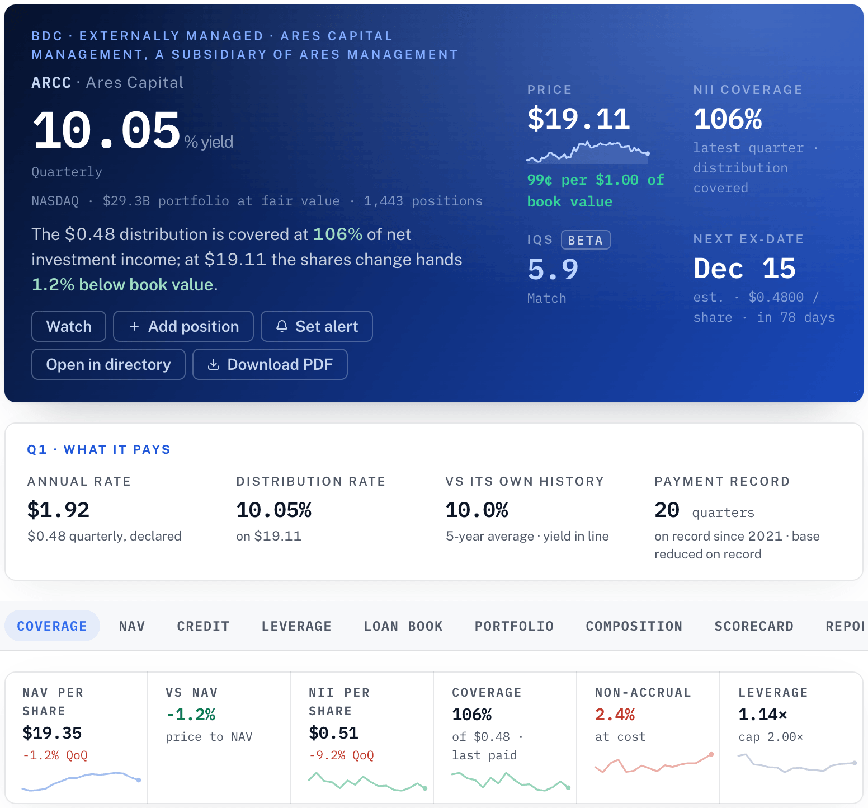Click the '-9.2% QoQ' change text
This screenshot has height=808, width=868.
click(x=341, y=755)
